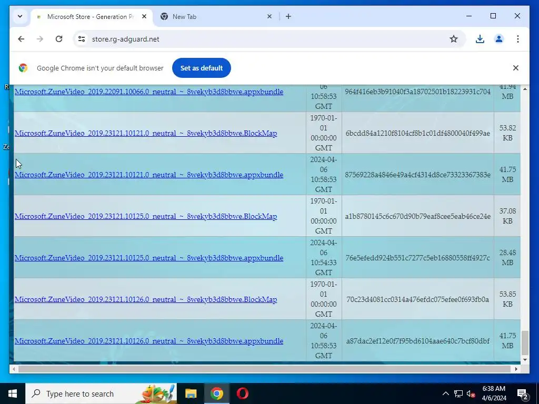Screen dimensions: 539x404
Task: Download ZuneVideo 2019.23121.10121.0 appxbundle link
Action: point(149,175)
